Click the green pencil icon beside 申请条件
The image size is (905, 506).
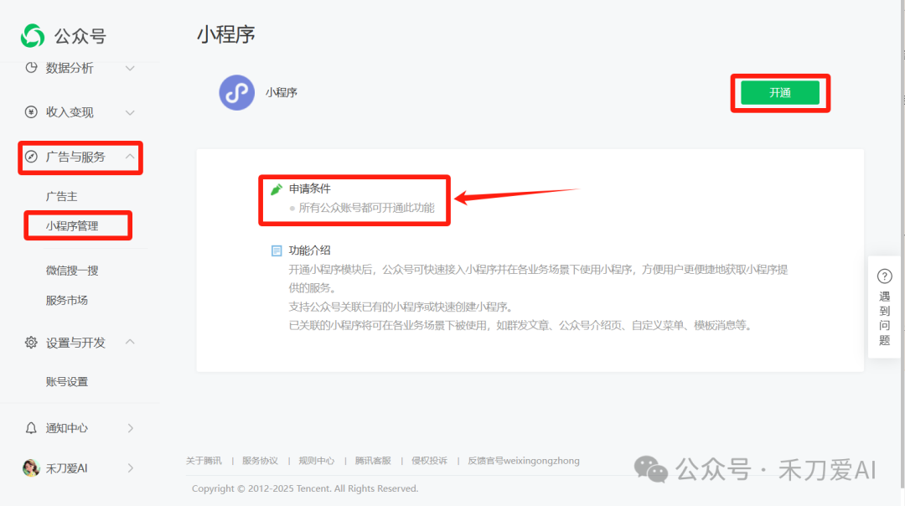click(277, 189)
